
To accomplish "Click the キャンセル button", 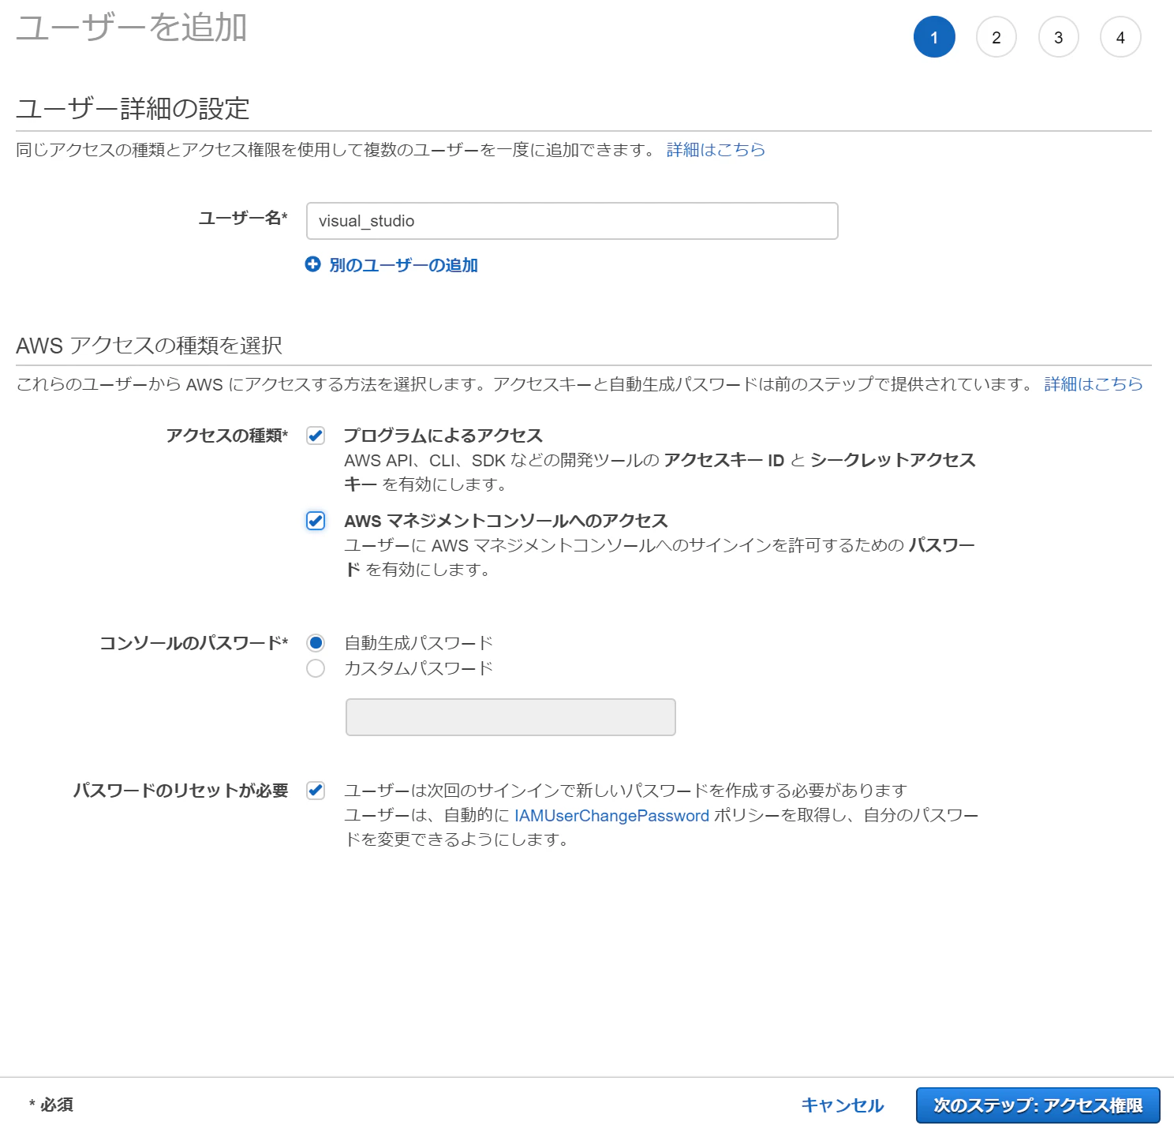I will (x=843, y=1105).
